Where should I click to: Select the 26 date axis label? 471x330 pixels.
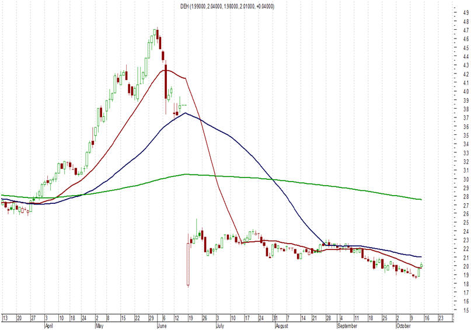click(205, 318)
